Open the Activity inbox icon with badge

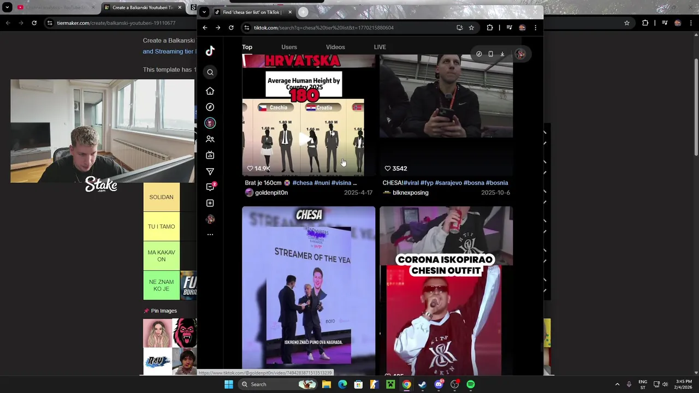(210, 187)
